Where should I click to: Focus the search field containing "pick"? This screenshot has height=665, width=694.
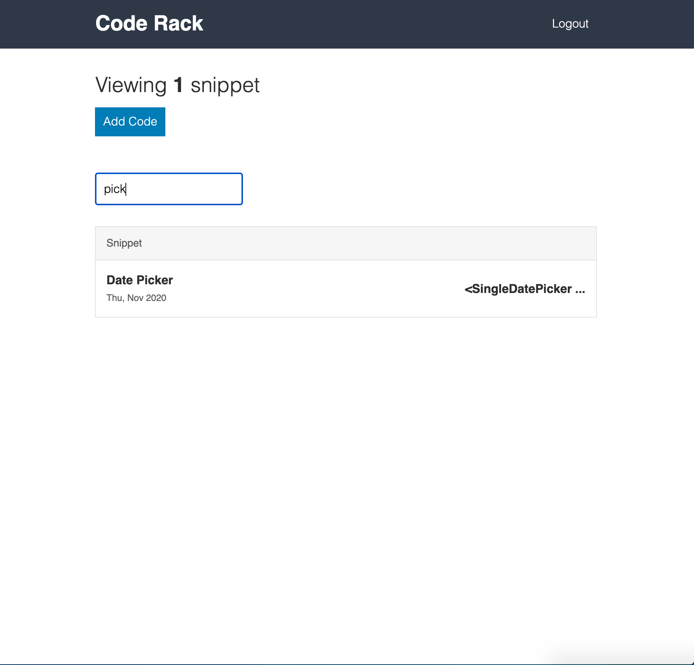coord(169,189)
